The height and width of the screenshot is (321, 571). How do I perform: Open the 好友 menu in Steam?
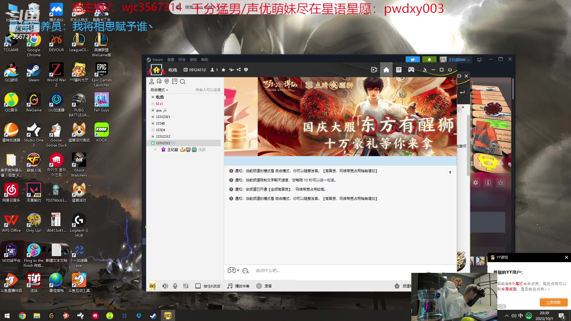(182, 60)
